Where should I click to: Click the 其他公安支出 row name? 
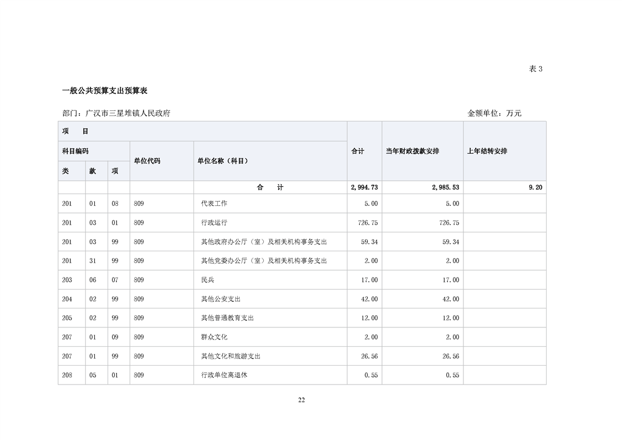221,299
